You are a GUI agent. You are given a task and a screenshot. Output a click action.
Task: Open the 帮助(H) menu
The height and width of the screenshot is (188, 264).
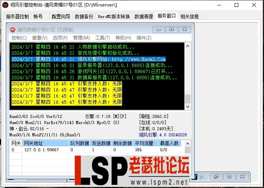123,38
